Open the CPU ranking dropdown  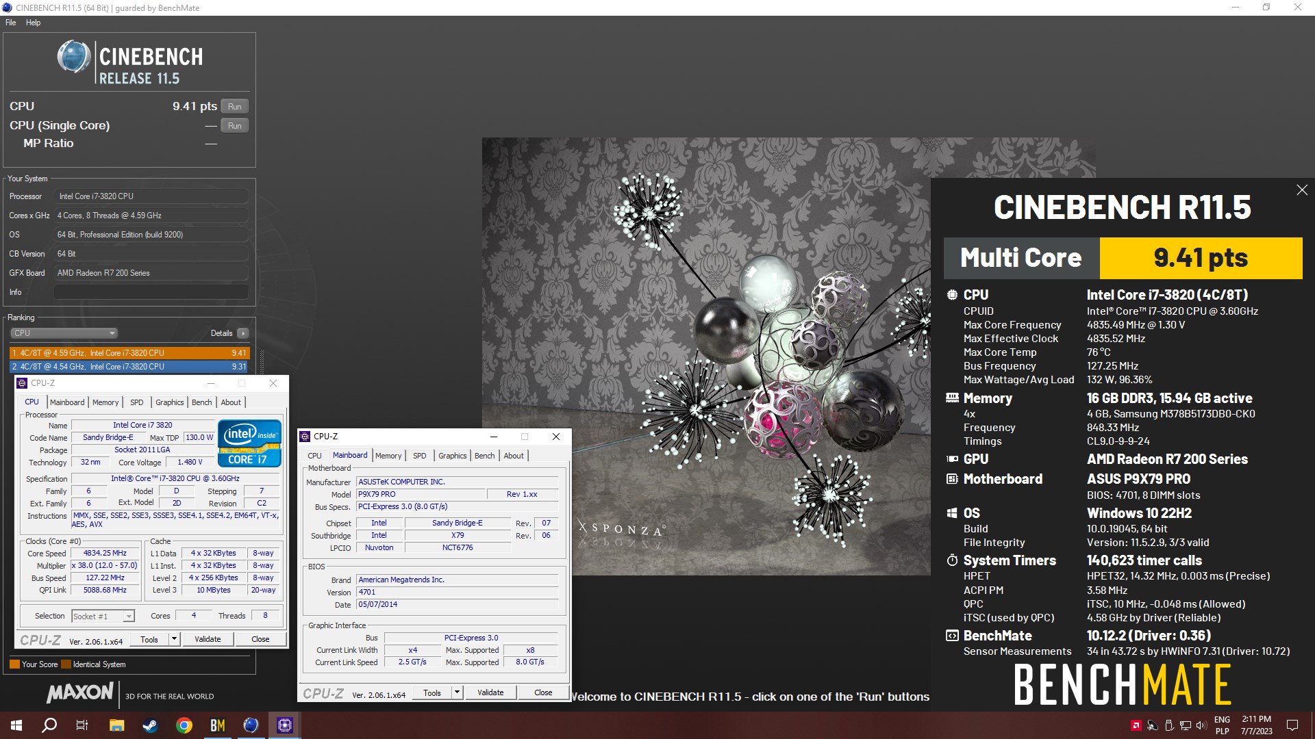[64, 333]
